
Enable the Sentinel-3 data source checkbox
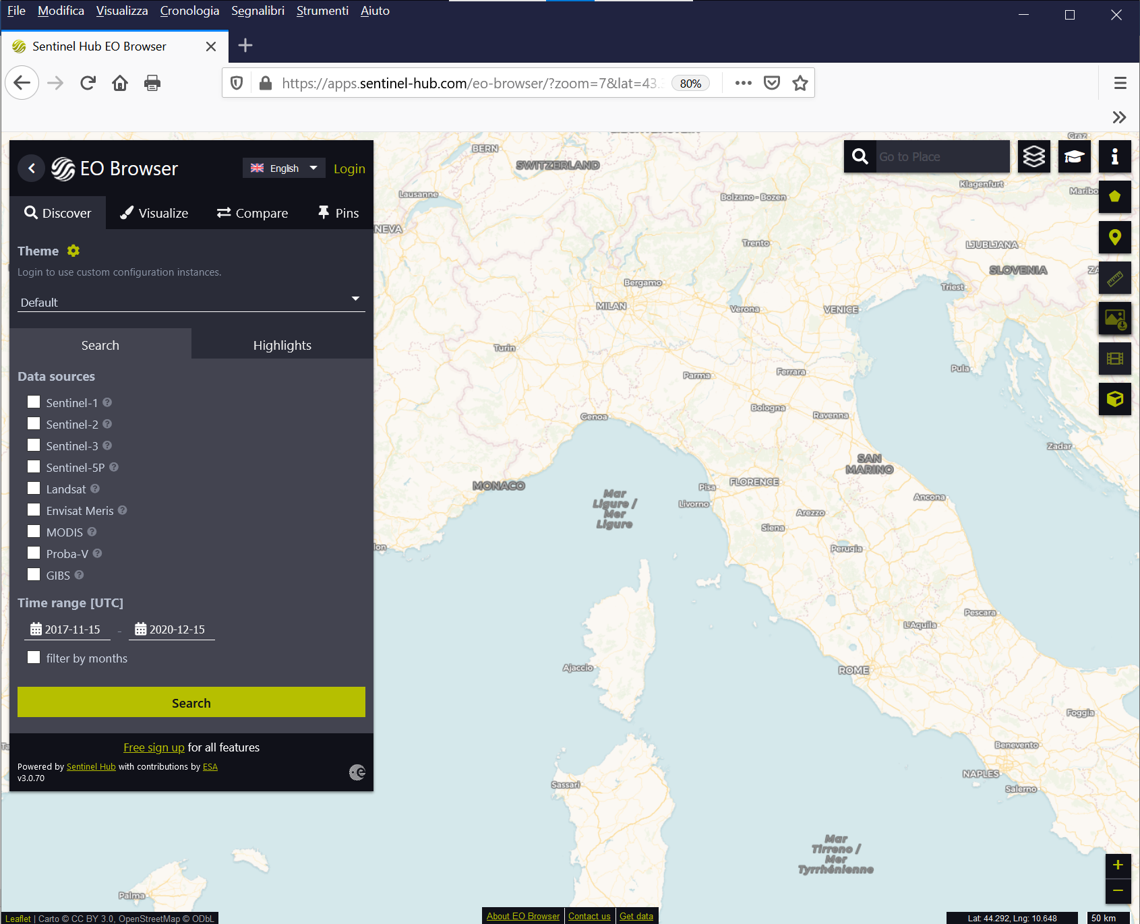click(34, 445)
